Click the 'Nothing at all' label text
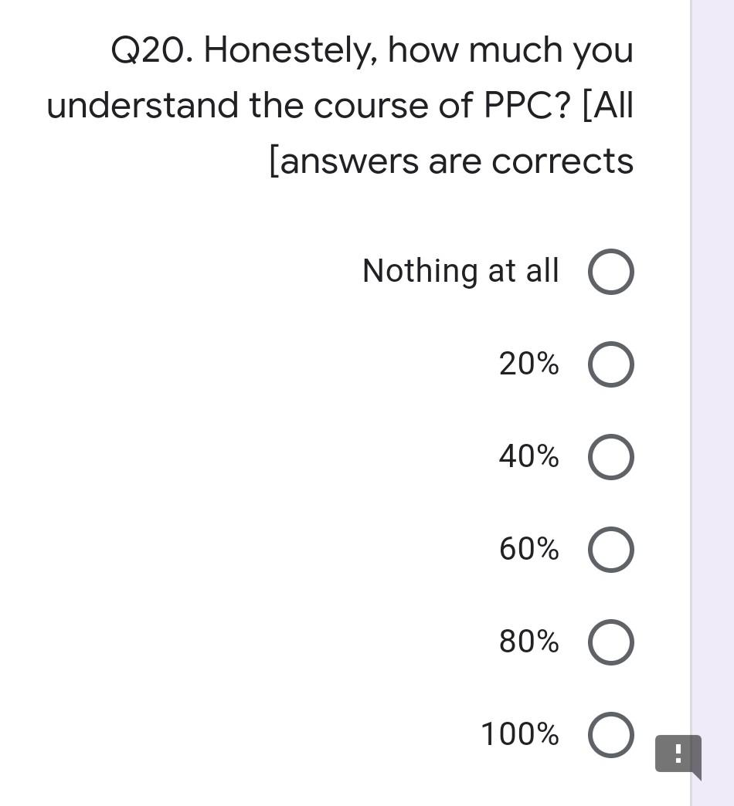This screenshot has width=734, height=806. (460, 271)
